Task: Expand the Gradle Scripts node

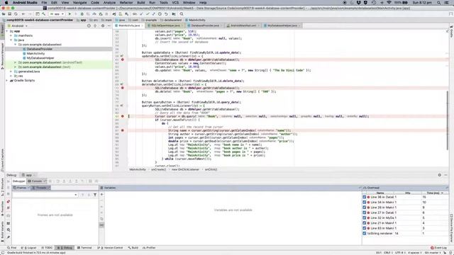Action: (7, 80)
